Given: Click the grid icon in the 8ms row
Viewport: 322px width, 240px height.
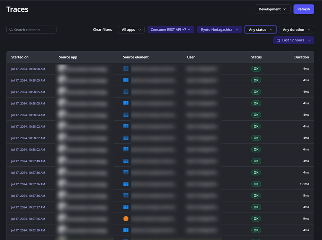Looking at the screenshot, I should click(x=126, y=195).
